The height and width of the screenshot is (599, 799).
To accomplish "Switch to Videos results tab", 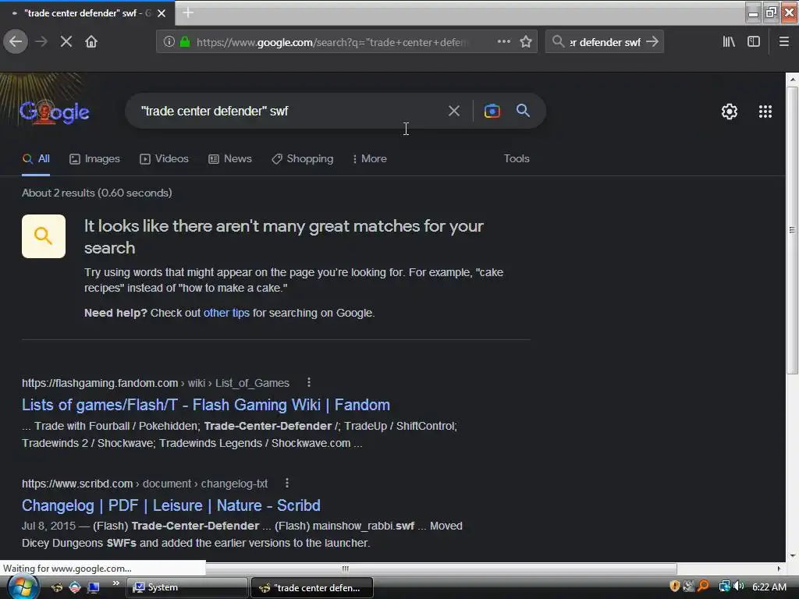I will coord(164,159).
